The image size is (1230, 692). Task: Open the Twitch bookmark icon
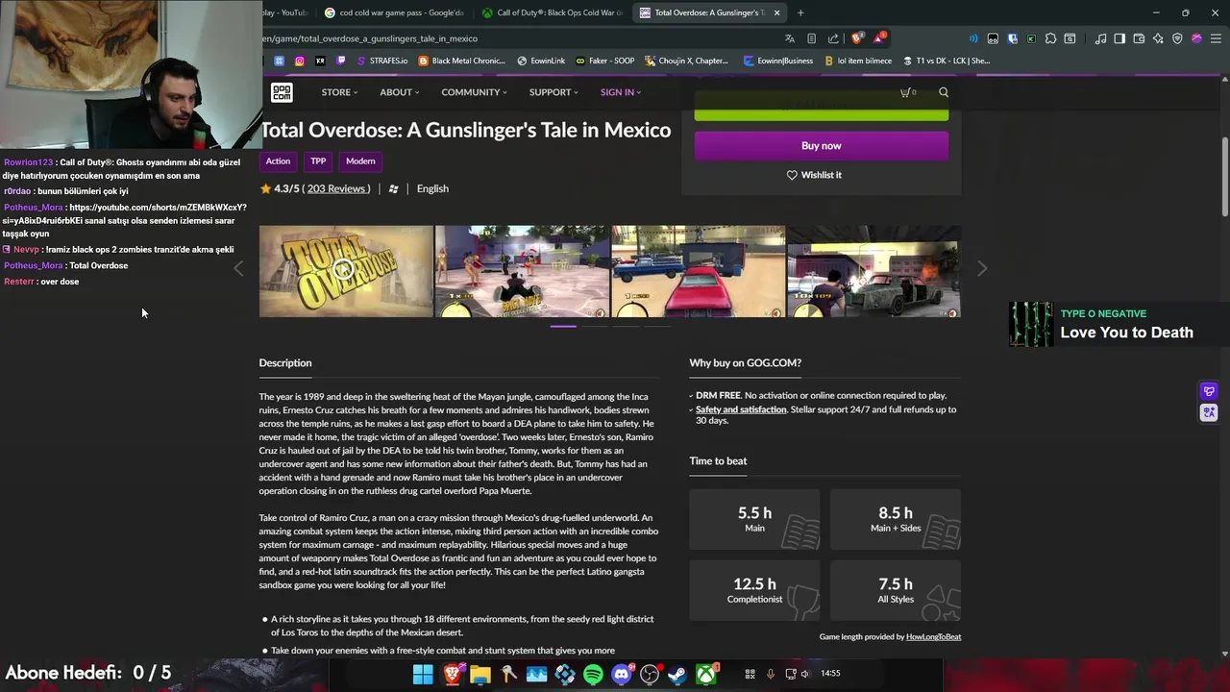(x=340, y=61)
